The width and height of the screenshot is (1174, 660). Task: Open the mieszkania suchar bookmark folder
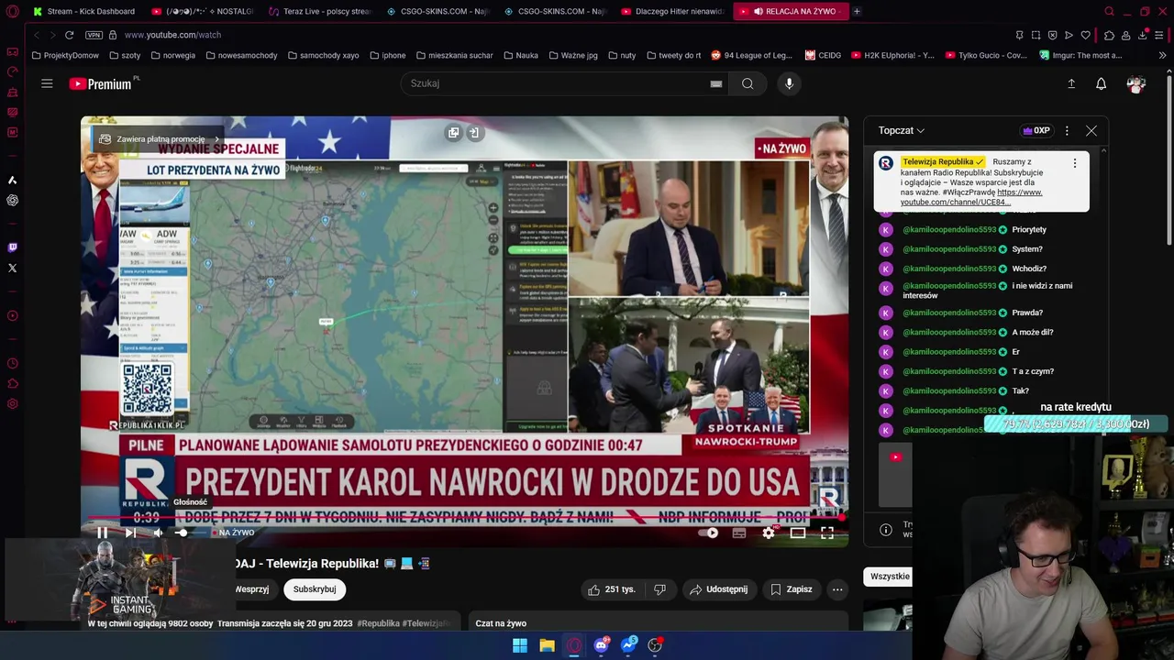pyautogui.click(x=454, y=55)
